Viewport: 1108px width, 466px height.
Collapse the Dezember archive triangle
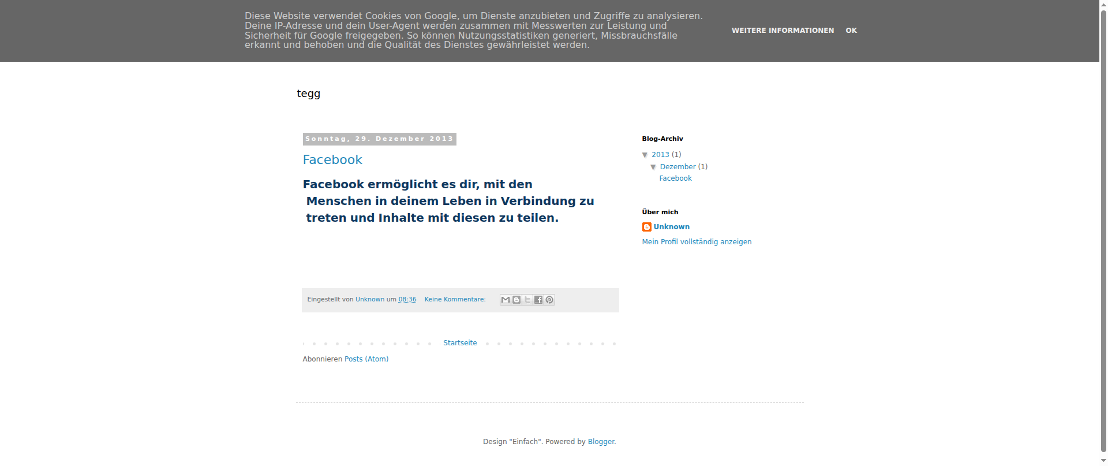click(653, 167)
